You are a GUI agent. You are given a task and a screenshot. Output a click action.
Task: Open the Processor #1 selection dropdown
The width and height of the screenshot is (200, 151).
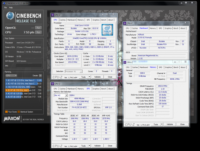[74, 71]
